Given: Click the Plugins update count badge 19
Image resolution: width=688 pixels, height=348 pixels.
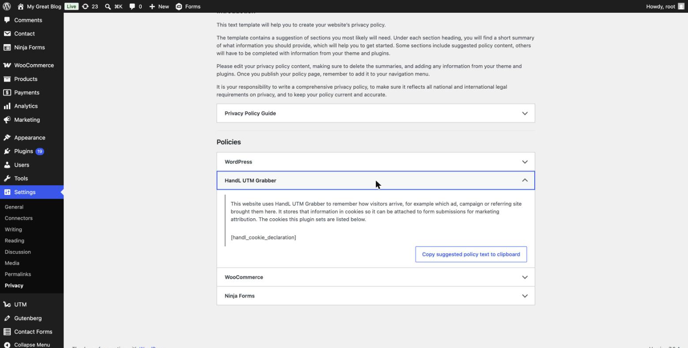Looking at the screenshot, I should coord(40,151).
